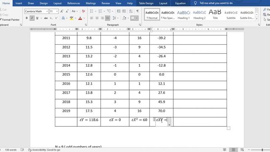The image size is (270, 152).
Task: Open font color dropdown arrow
Action: pyautogui.click(x=84, y=18)
